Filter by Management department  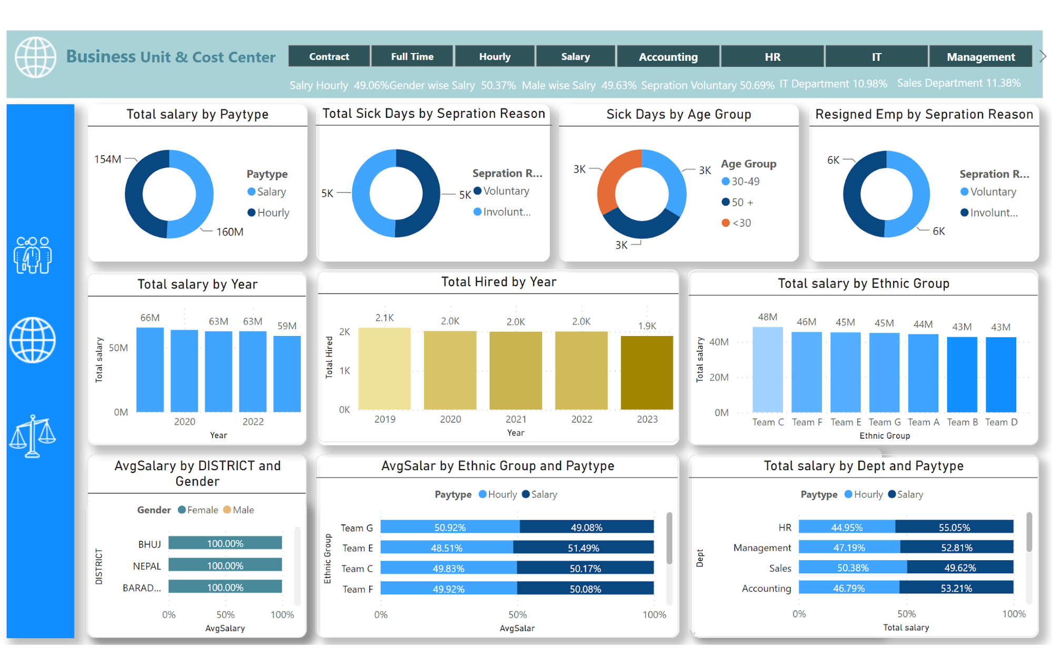[x=980, y=56]
